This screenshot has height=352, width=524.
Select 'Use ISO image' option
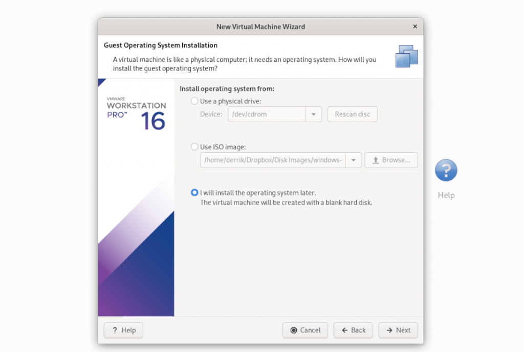[194, 146]
